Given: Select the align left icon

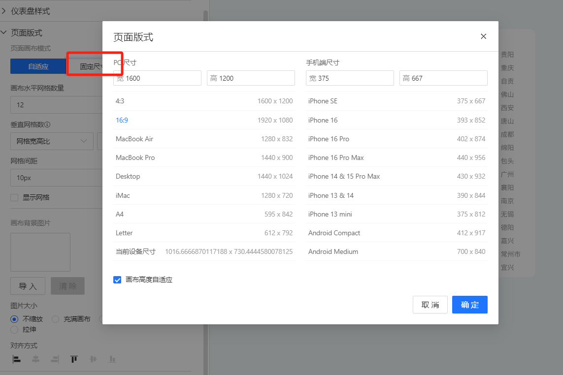Looking at the screenshot, I should point(17,359).
